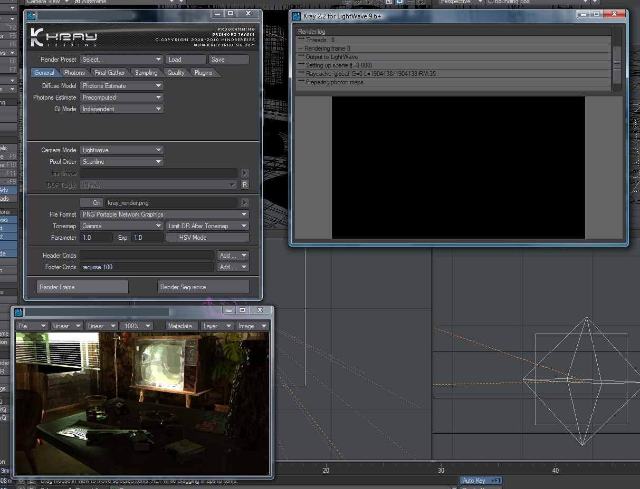Viewport: 640px width, 489px height.
Task: Open the Photons tab
Action: click(x=74, y=73)
